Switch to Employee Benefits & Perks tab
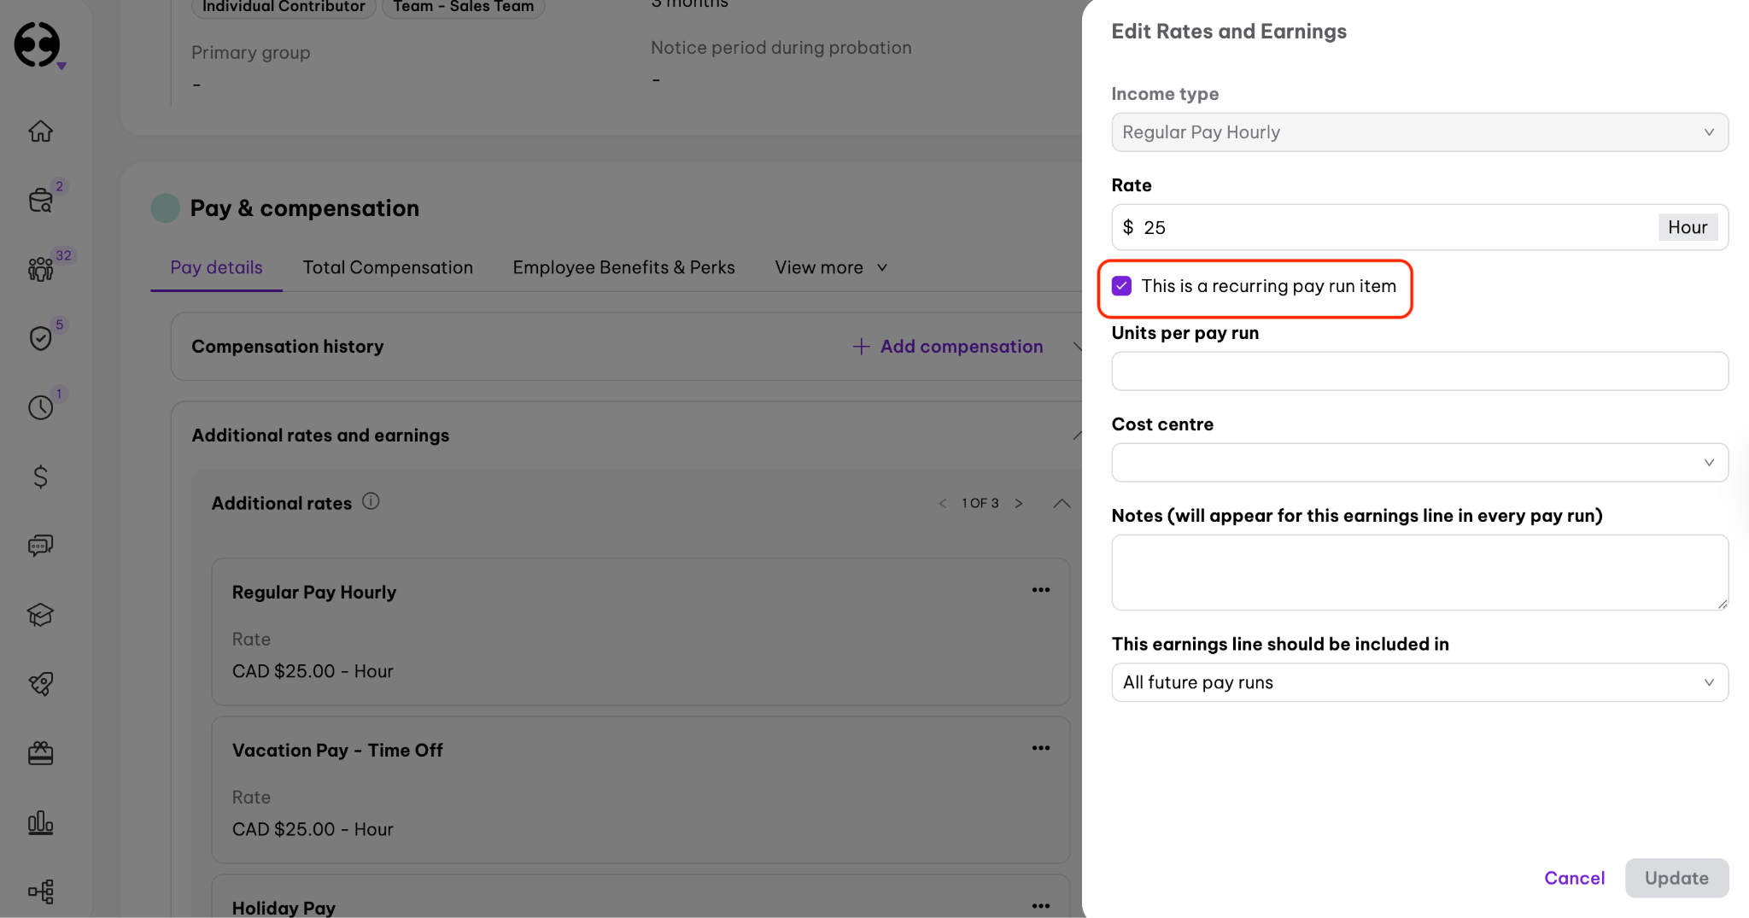1749x918 pixels. click(x=623, y=267)
